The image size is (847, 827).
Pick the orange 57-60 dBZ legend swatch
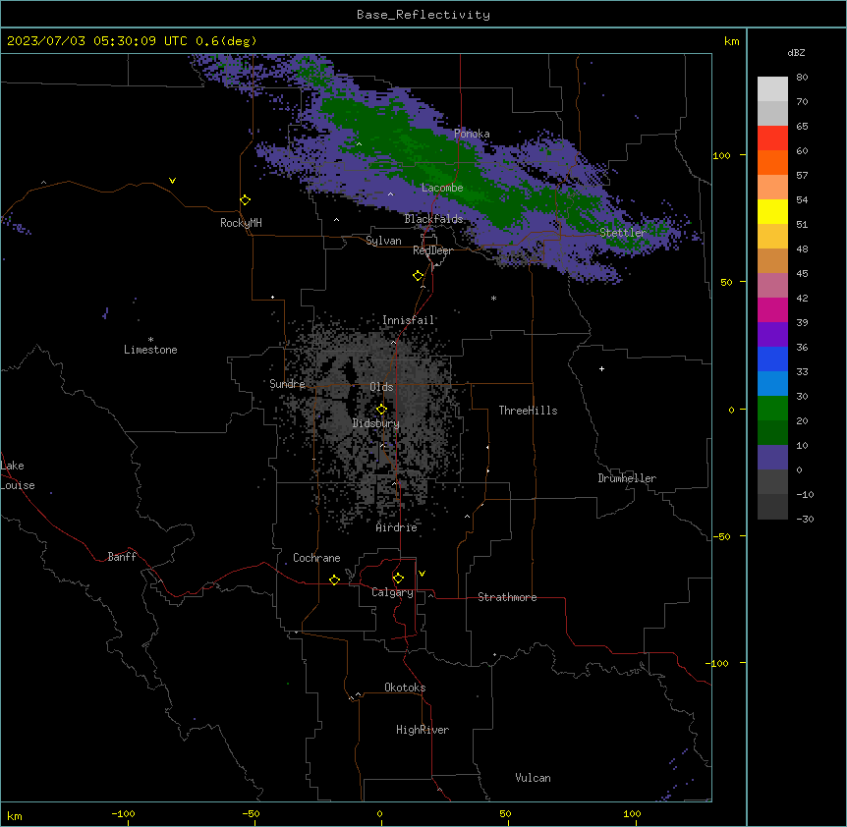click(772, 162)
